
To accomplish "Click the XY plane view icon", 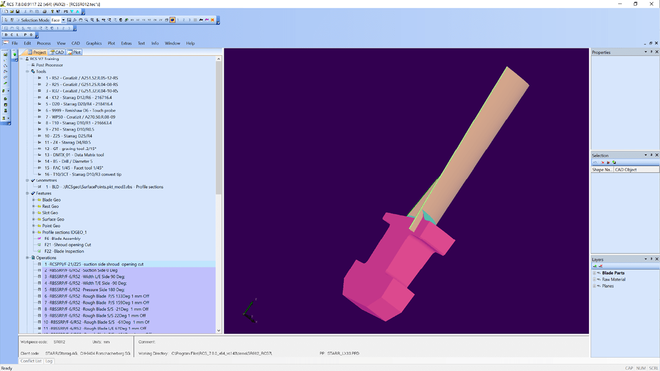I will pos(132,20).
